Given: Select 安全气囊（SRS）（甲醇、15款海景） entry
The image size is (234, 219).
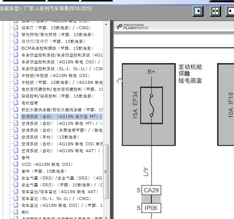Looking at the screenshot, I should pos(62,185).
